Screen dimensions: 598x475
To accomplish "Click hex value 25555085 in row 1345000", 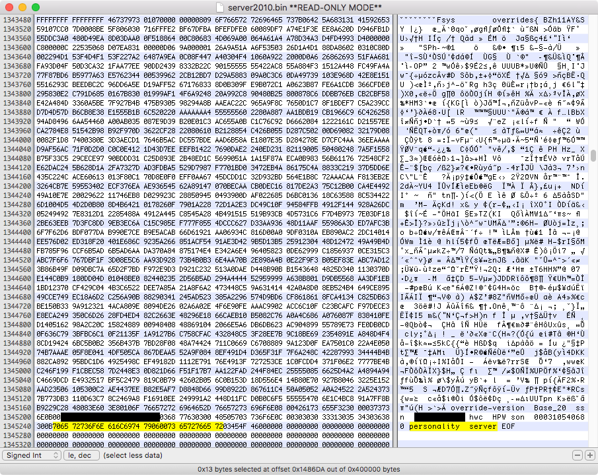I will tap(303, 371).
